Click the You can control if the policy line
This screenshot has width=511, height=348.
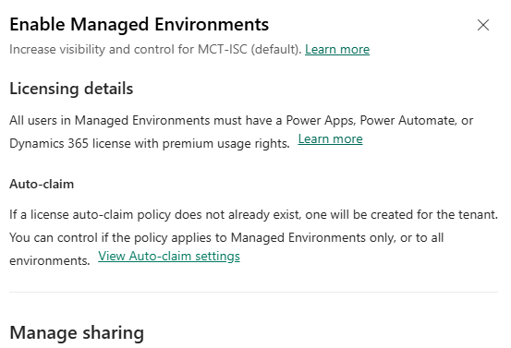click(x=226, y=237)
